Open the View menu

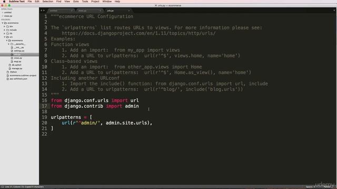(67, 2)
